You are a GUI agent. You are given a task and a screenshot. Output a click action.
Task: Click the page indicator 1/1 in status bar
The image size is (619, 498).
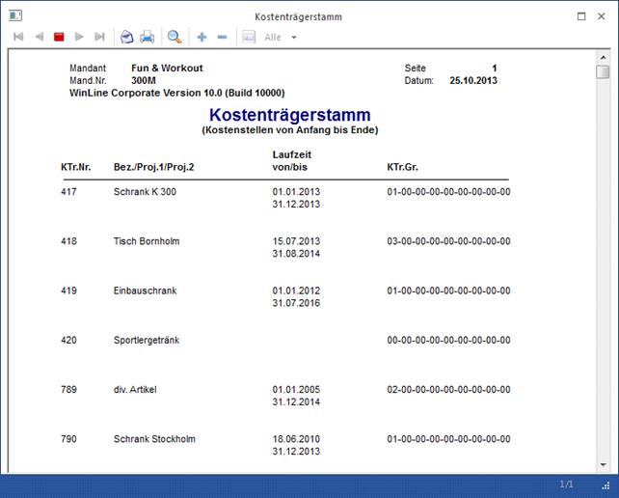tap(568, 483)
